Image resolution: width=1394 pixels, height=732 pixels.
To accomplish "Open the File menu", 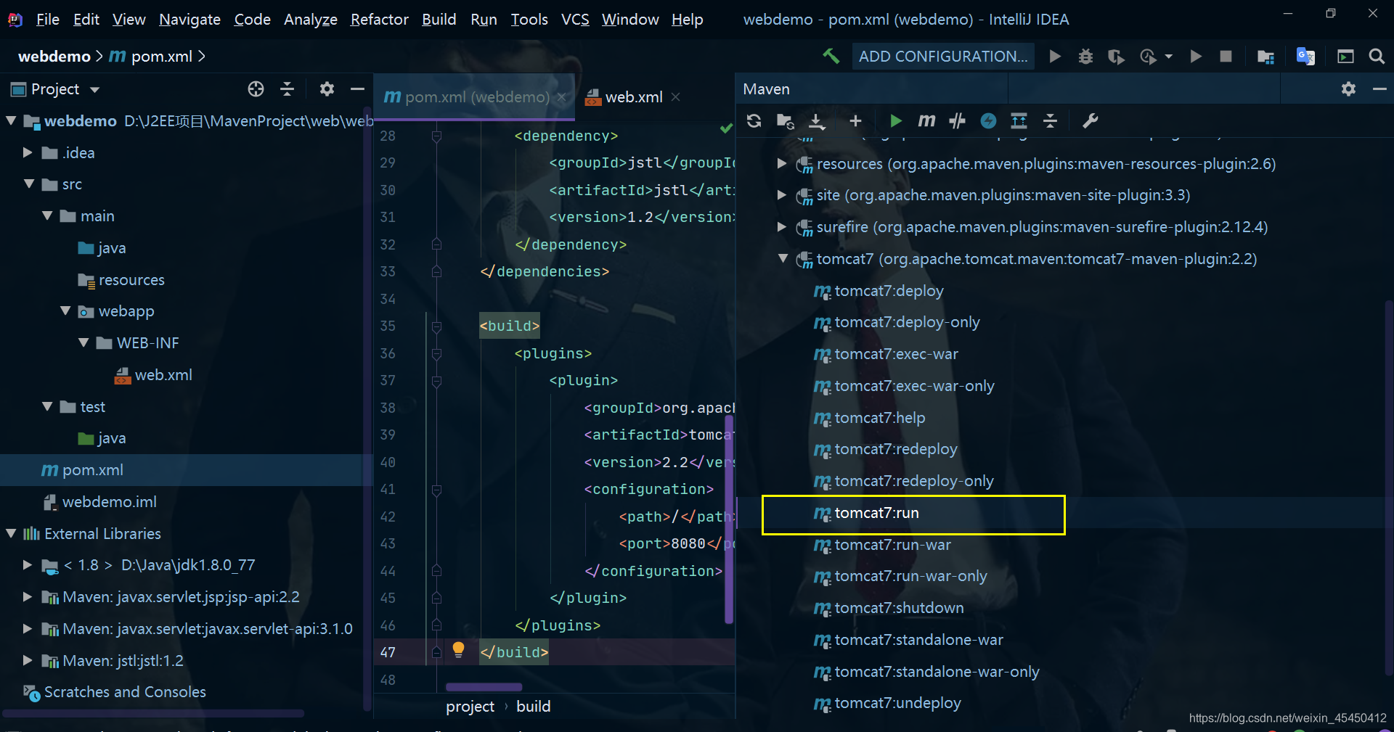I will tap(47, 19).
